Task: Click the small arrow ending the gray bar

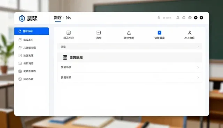Action: (198, 47)
